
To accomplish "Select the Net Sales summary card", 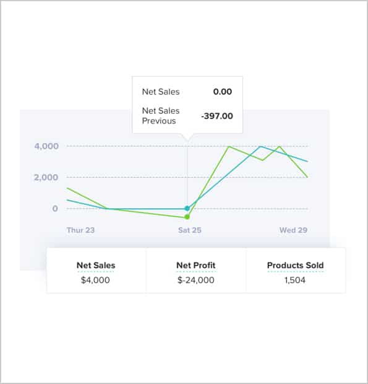I will [x=96, y=270].
